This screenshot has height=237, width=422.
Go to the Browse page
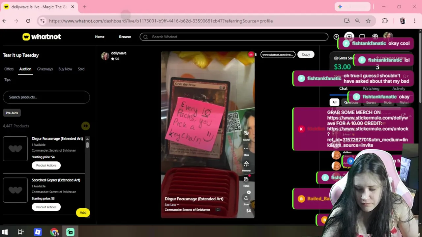click(x=125, y=37)
